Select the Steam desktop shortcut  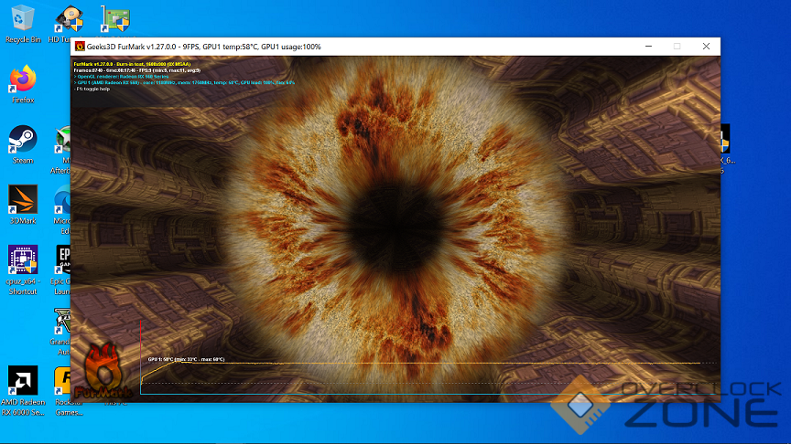[23, 144]
